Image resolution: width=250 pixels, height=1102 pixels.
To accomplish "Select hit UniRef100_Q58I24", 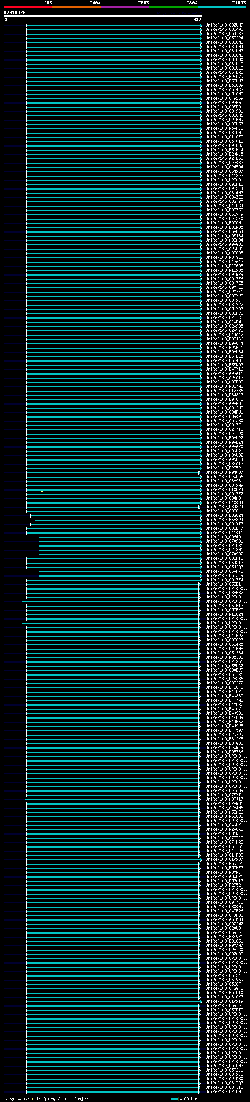I will point(224,38).
